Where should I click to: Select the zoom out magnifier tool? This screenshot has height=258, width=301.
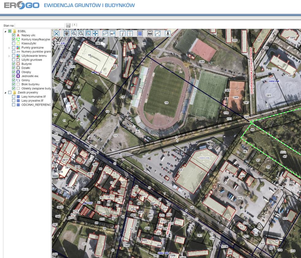click(x=81, y=34)
